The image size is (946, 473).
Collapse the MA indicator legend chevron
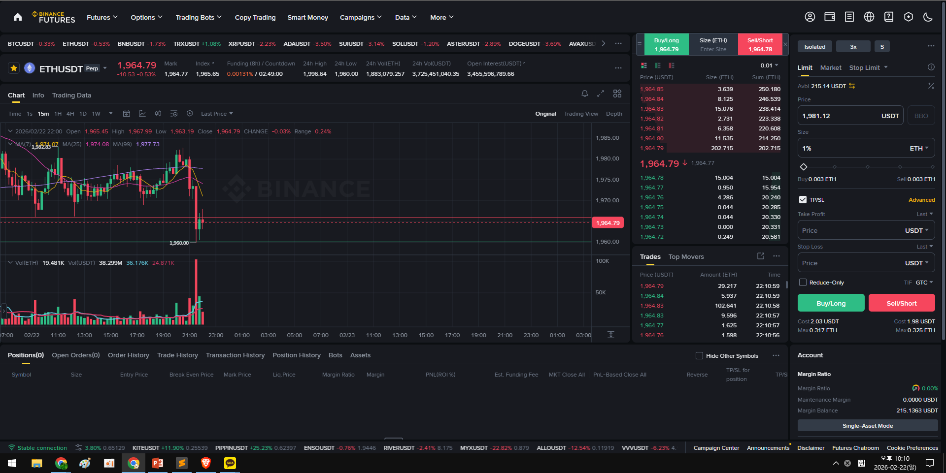point(10,144)
